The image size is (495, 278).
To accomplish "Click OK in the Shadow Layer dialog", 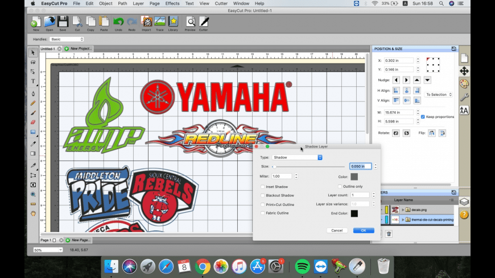I will click(363, 230).
